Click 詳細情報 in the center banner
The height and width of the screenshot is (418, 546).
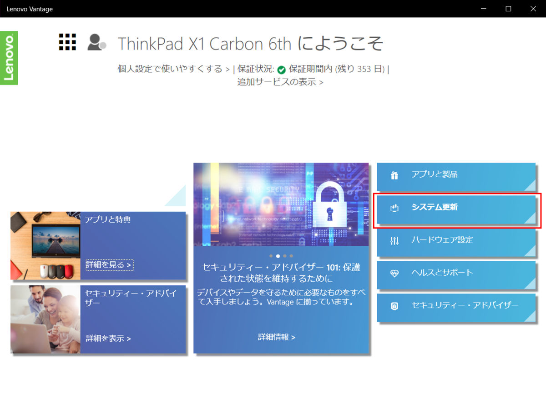(x=277, y=337)
